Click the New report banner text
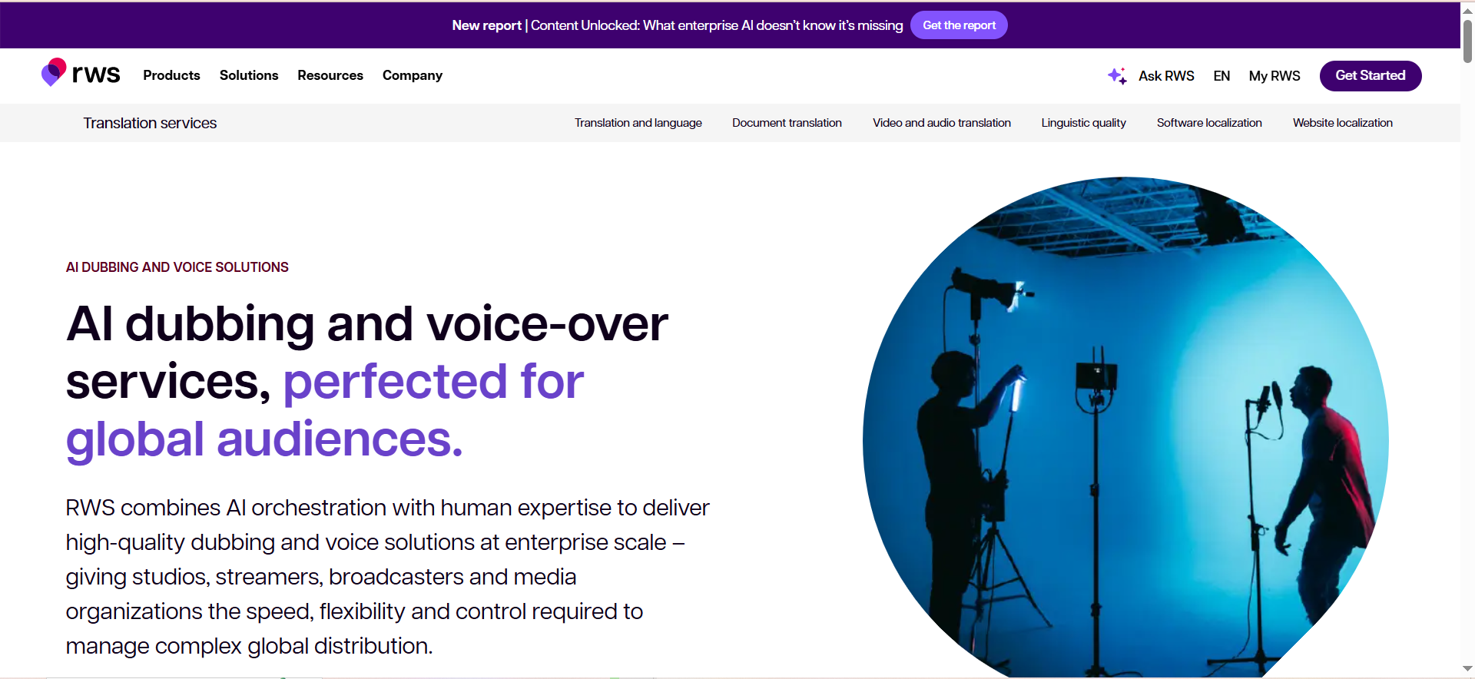The width and height of the screenshot is (1475, 679). (x=678, y=25)
